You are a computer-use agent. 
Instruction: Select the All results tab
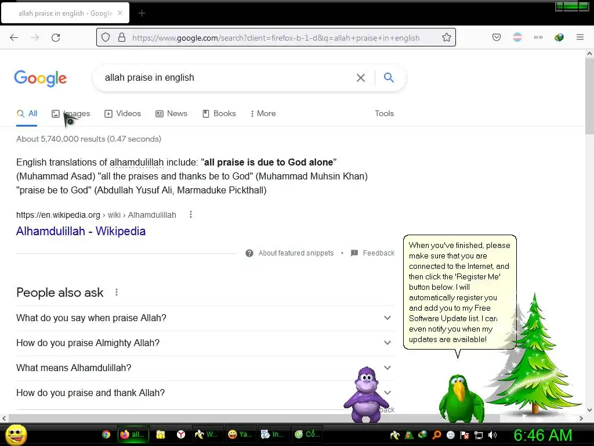(27, 113)
